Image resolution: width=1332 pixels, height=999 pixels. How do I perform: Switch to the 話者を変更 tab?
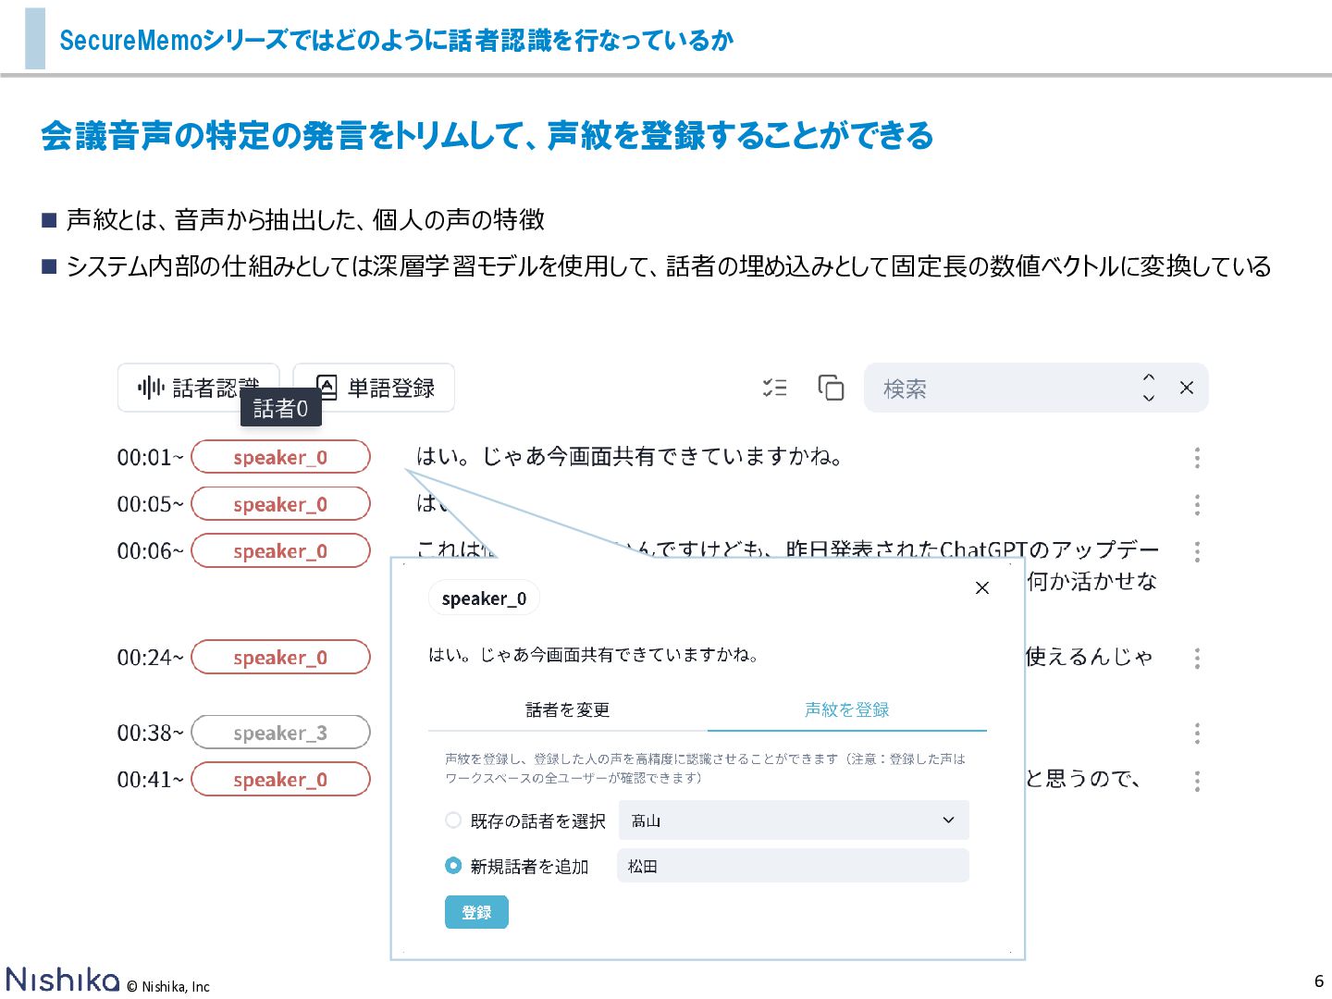coord(568,709)
